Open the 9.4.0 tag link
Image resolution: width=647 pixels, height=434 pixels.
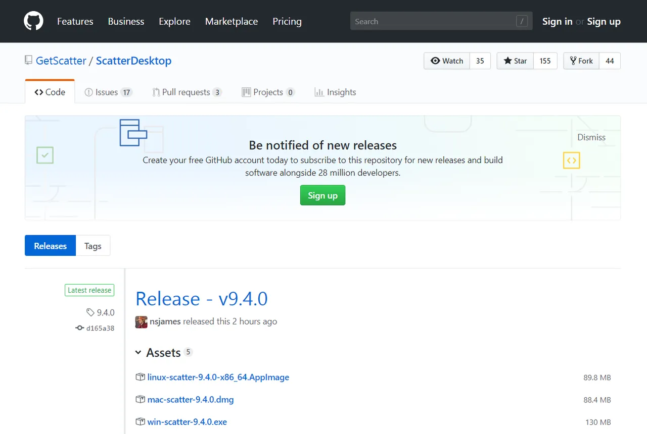106,312
